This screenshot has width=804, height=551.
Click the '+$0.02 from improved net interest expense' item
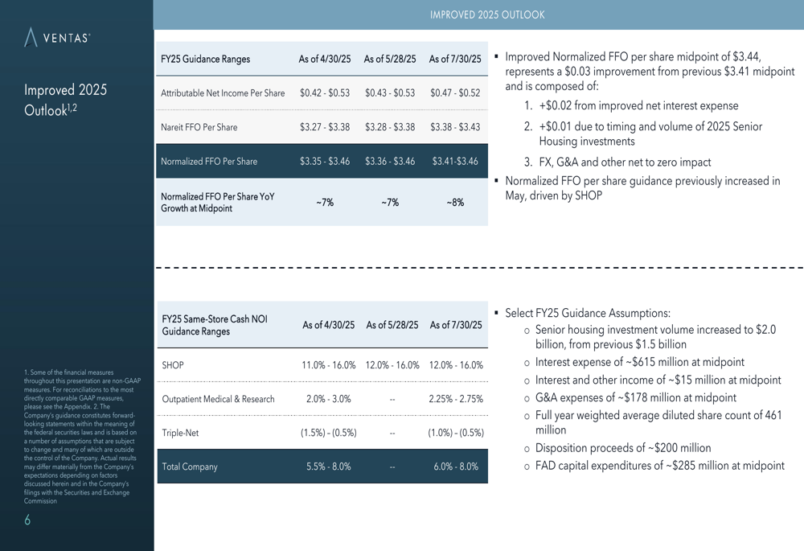click(638, 105)
